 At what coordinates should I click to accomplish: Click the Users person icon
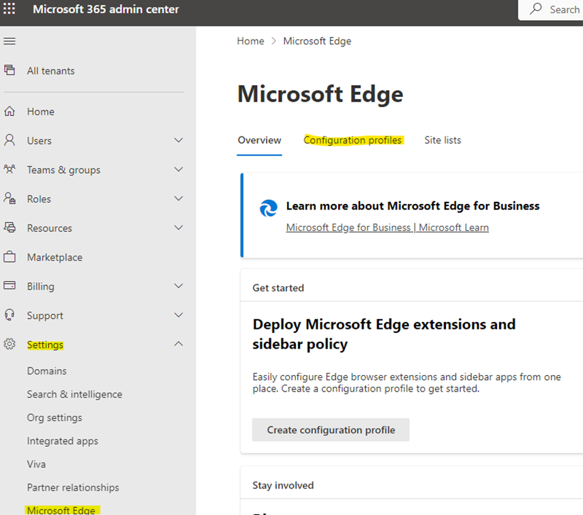click(x=10, y=140)
